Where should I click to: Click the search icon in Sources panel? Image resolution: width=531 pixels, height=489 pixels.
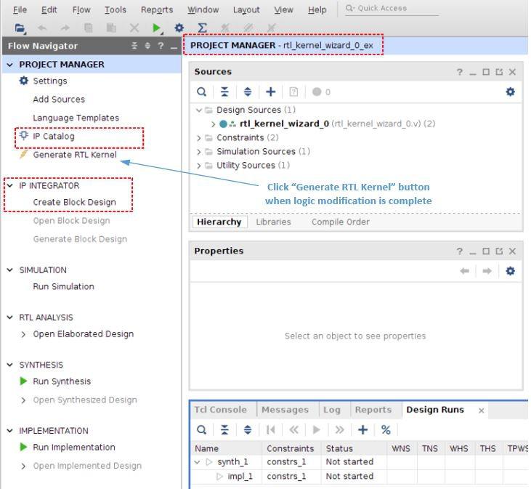coord(201,92)
